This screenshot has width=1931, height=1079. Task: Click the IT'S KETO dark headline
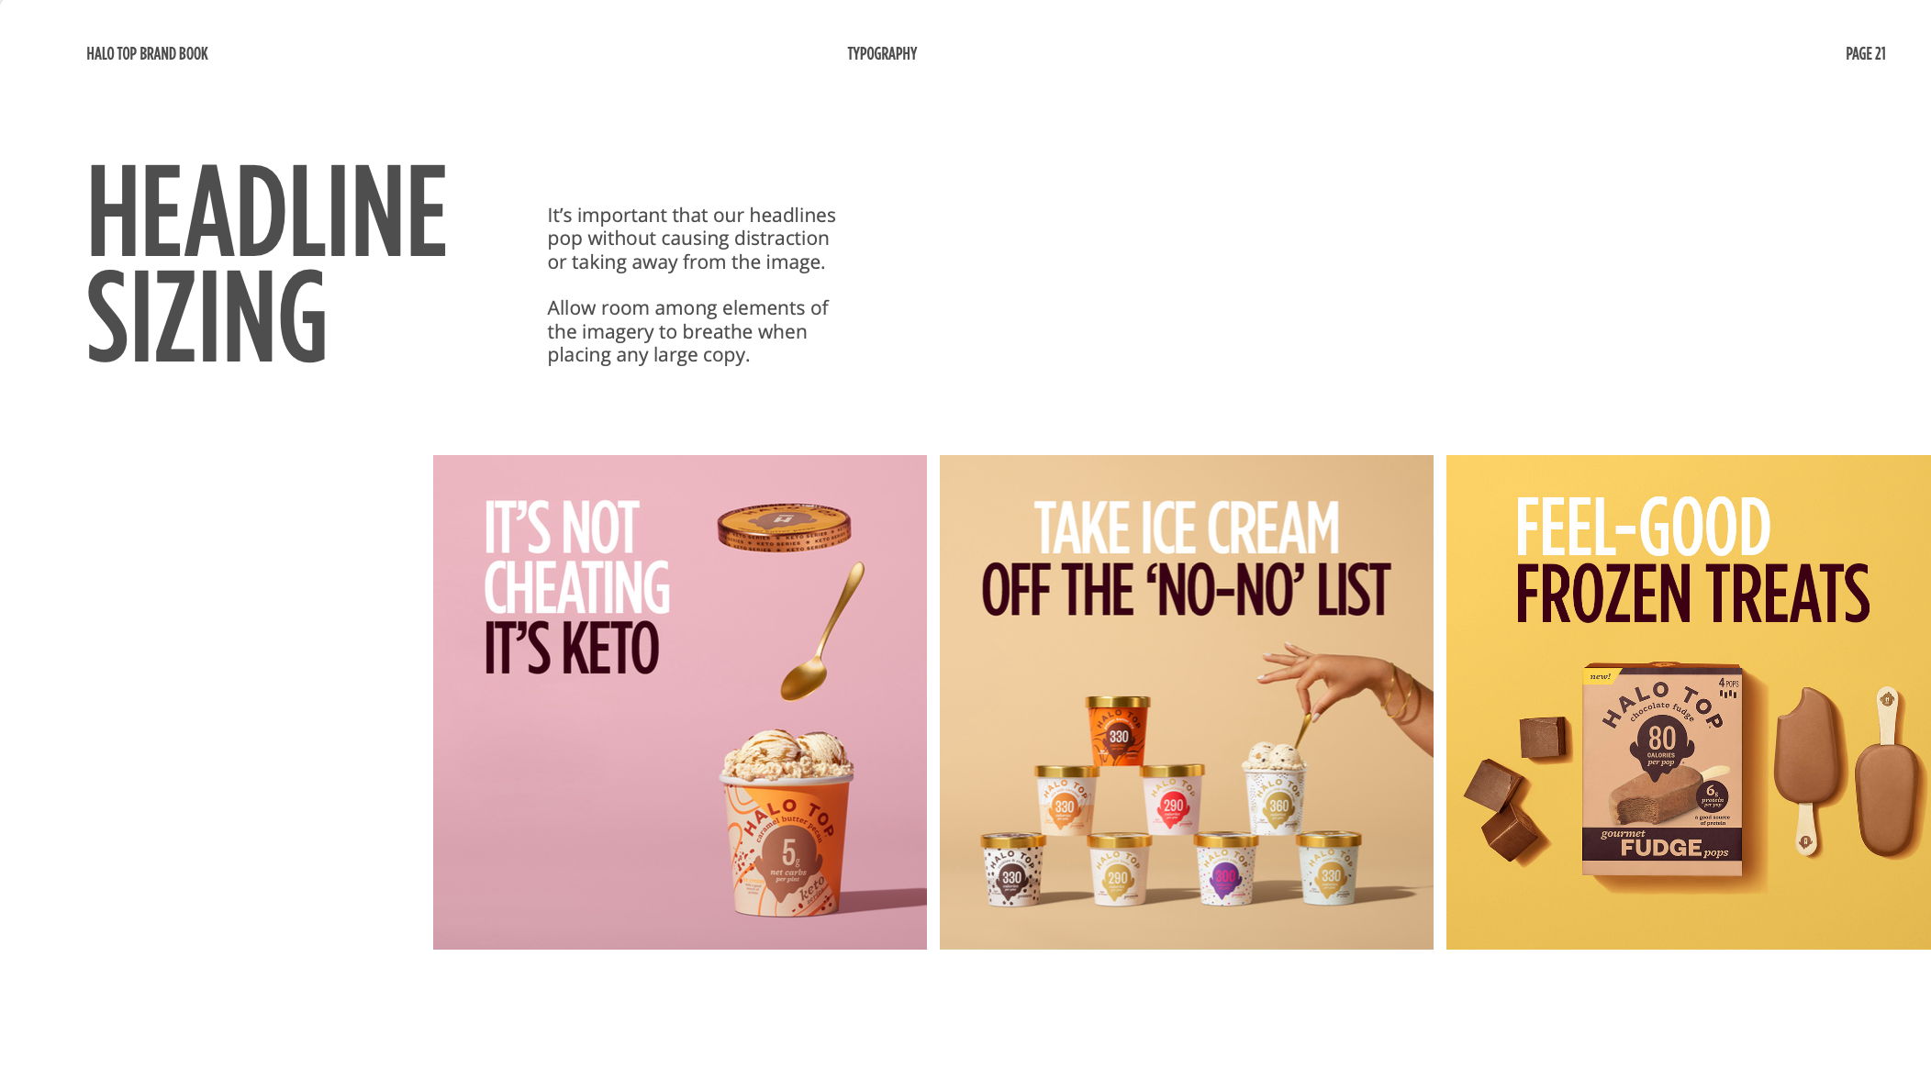coord(571,648)
